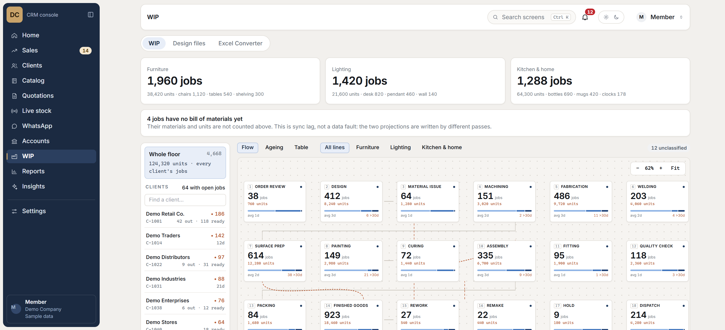725x330 pixels.
Task: Zoom in the flow canvas
Action: pos(661,168)
